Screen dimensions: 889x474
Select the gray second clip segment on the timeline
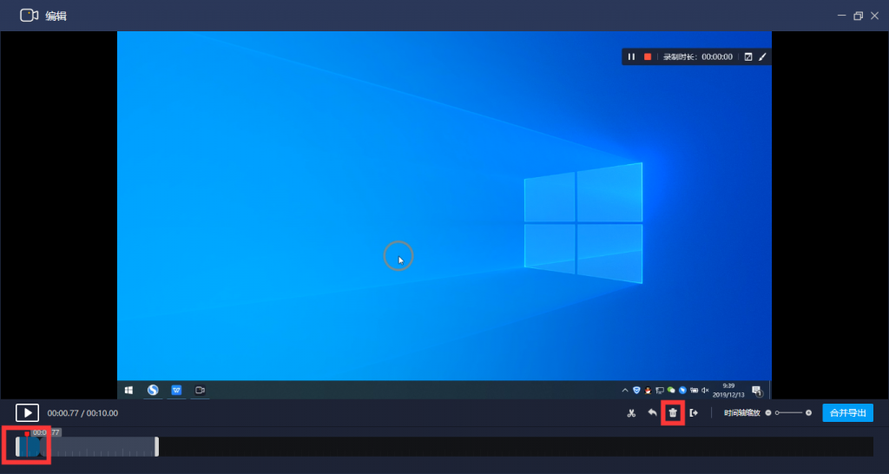pos(99,447)
